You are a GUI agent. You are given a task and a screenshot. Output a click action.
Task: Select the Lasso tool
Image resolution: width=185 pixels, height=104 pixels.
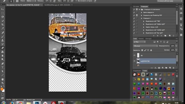(x=3, y=17)
